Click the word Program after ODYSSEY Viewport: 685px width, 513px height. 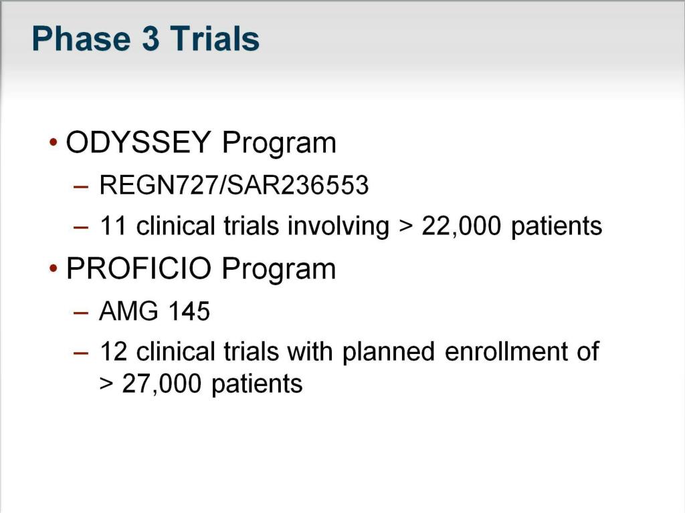pyautogui.click(x=279, y=144)
